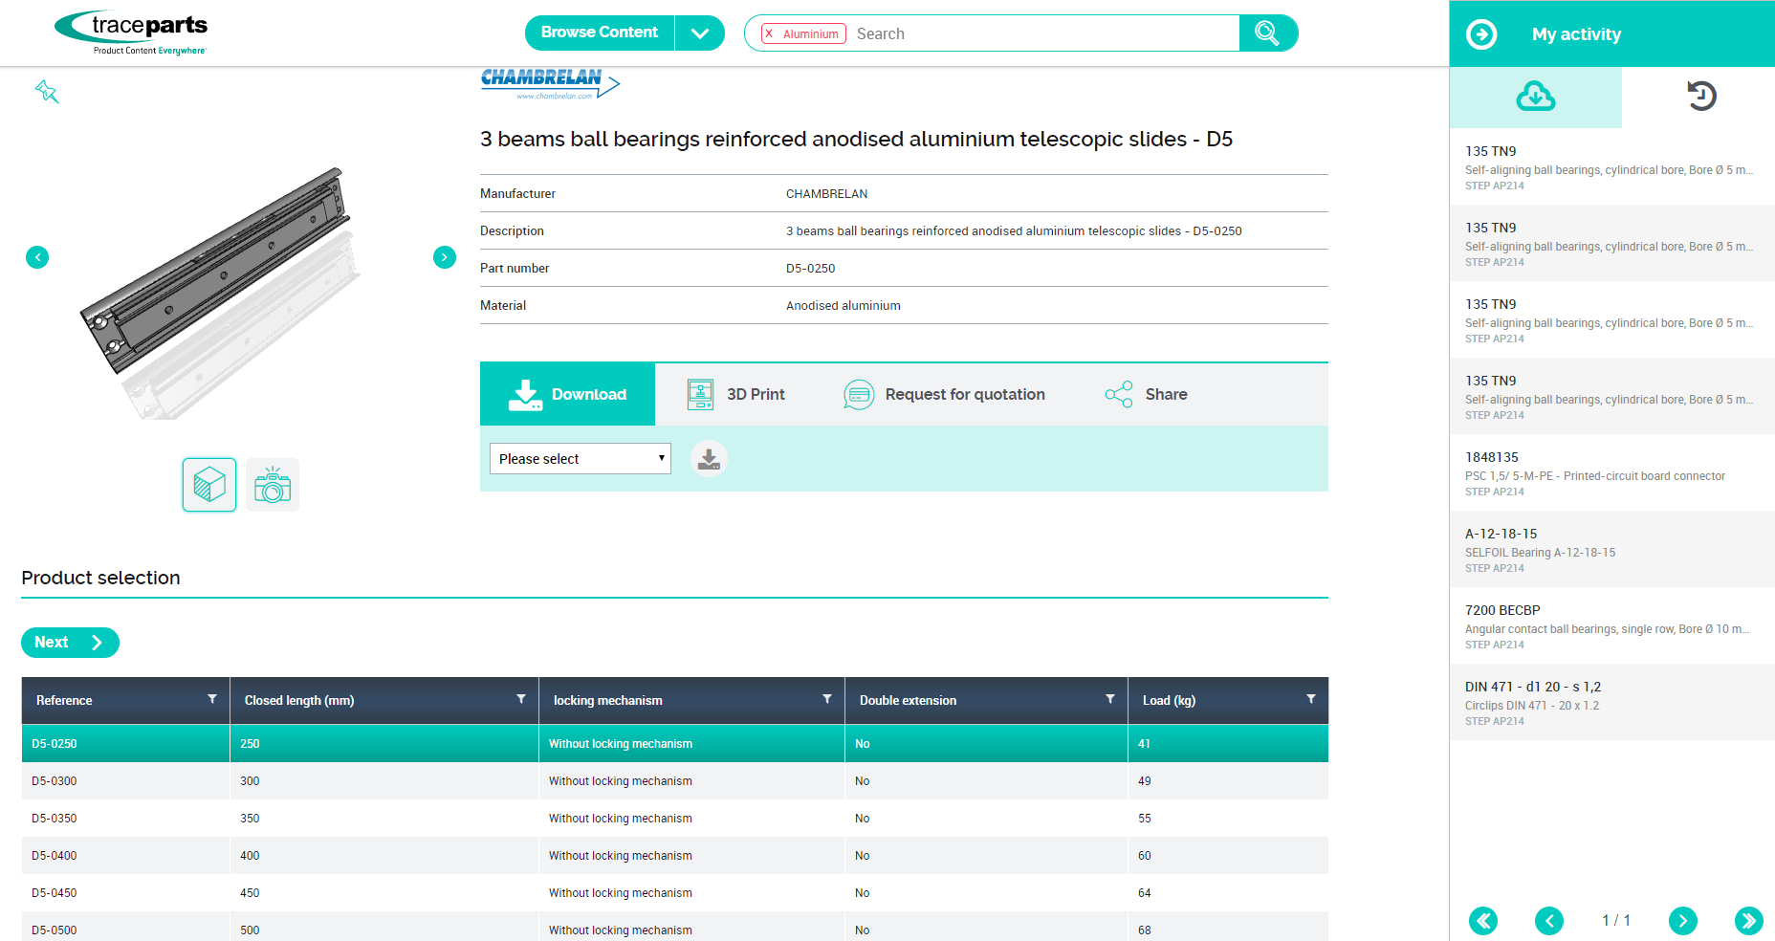Screen dimensions: 1775x941
Task: Open the Load (kg) column filter
Action: click(x=1311, y=699)
